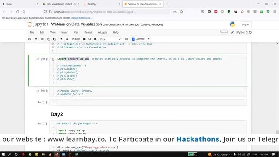Screen dimensions: 279x157
Task: Restart the kernel with the circular arrow icon
Action: [x=90, y=39]
